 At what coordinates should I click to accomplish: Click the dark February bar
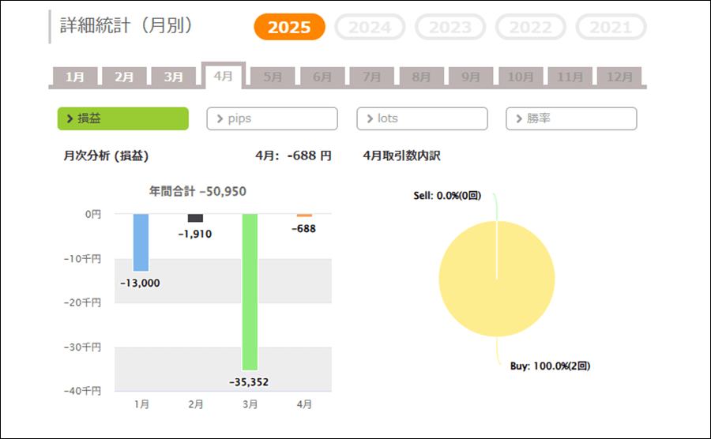click(195, 218)
